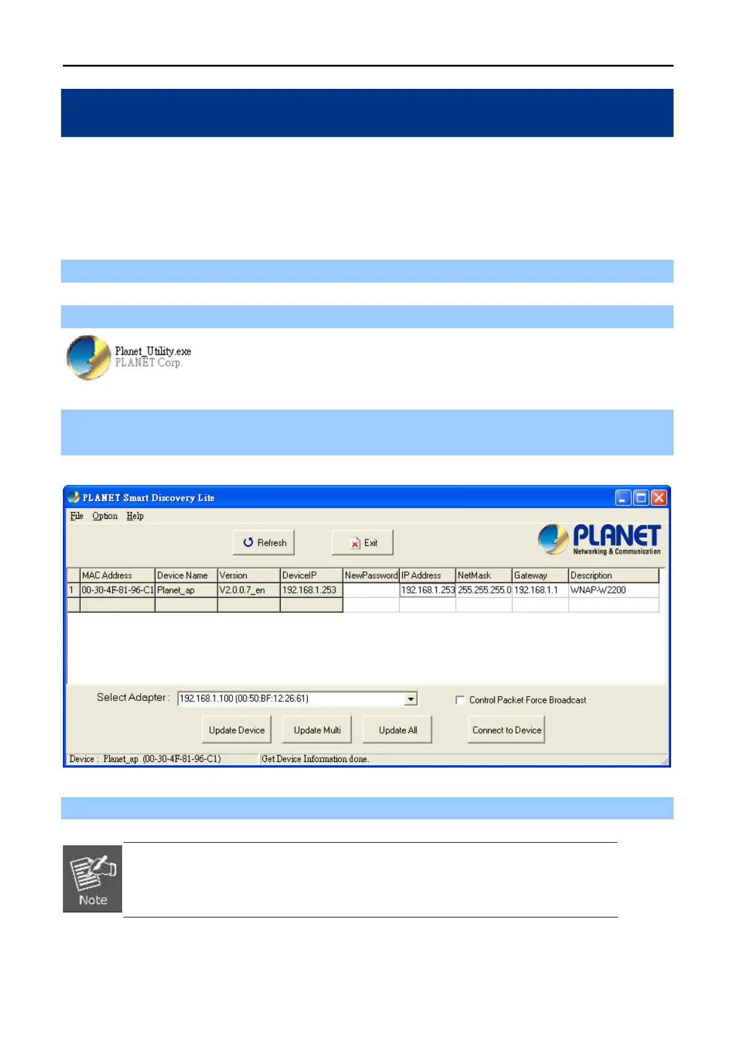Select the DeviceIP cell 192.168.1.253

[x=311, y=590]
